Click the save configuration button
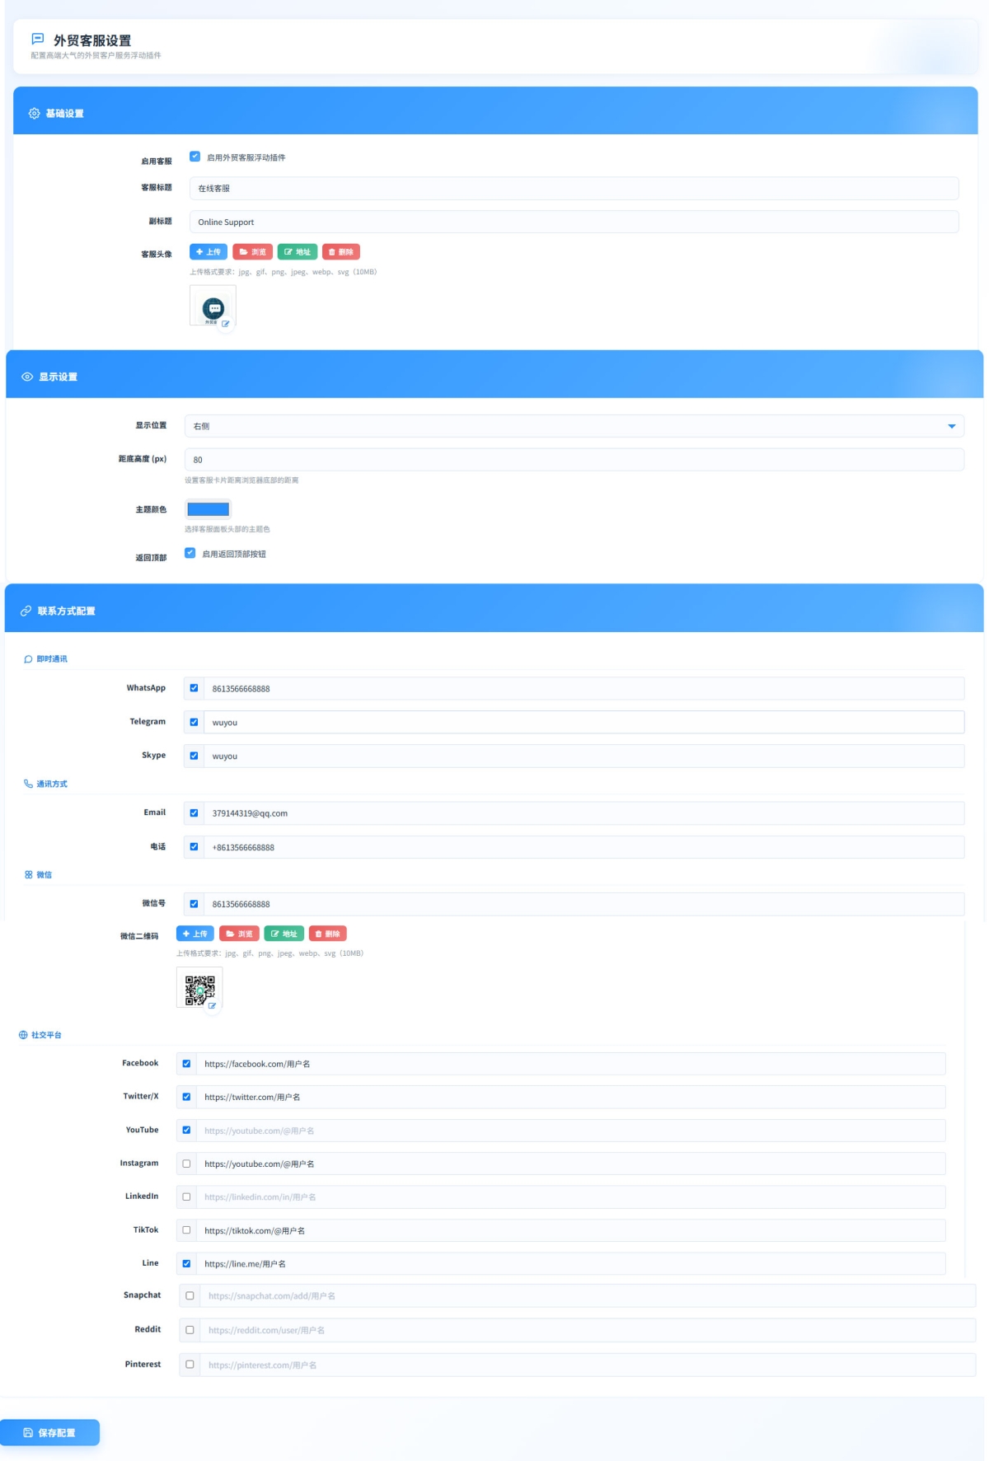The height and width of the screenshot is (1461, 989). tap(49, 1432)
